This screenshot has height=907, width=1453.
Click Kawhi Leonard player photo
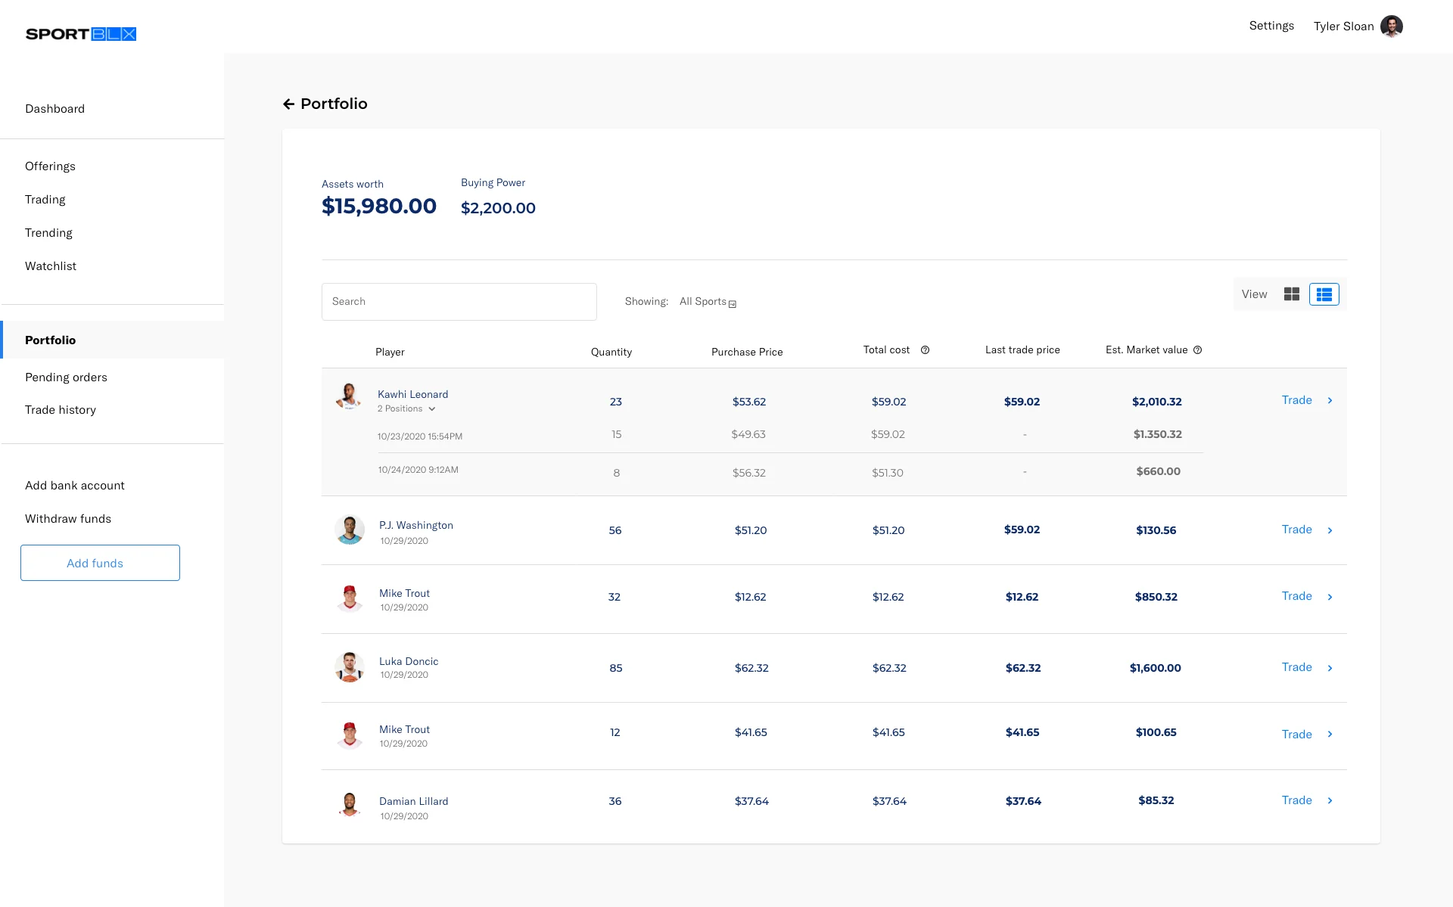click(349, 396)
